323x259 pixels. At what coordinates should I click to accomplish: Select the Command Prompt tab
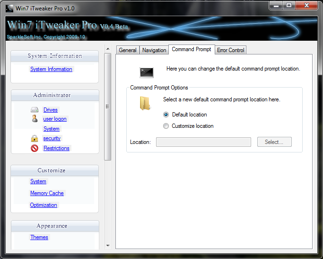click(192, 50)
